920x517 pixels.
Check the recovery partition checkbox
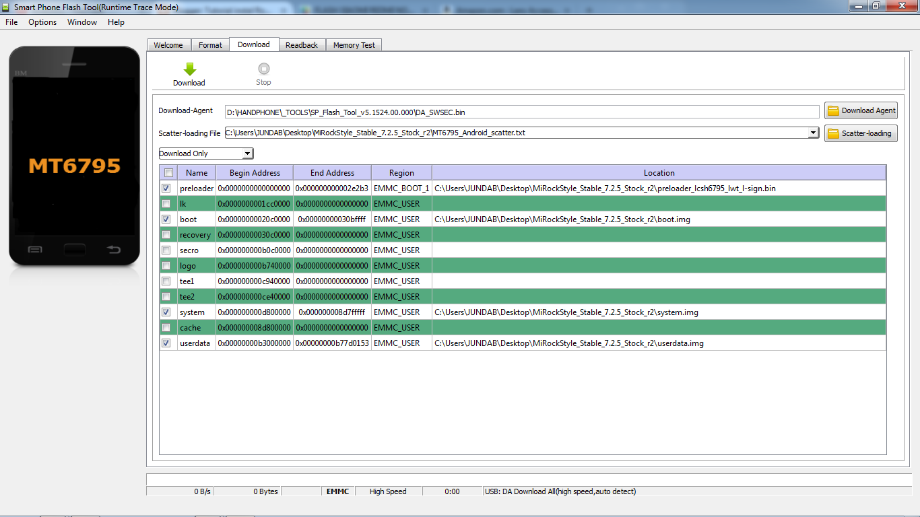166,235
